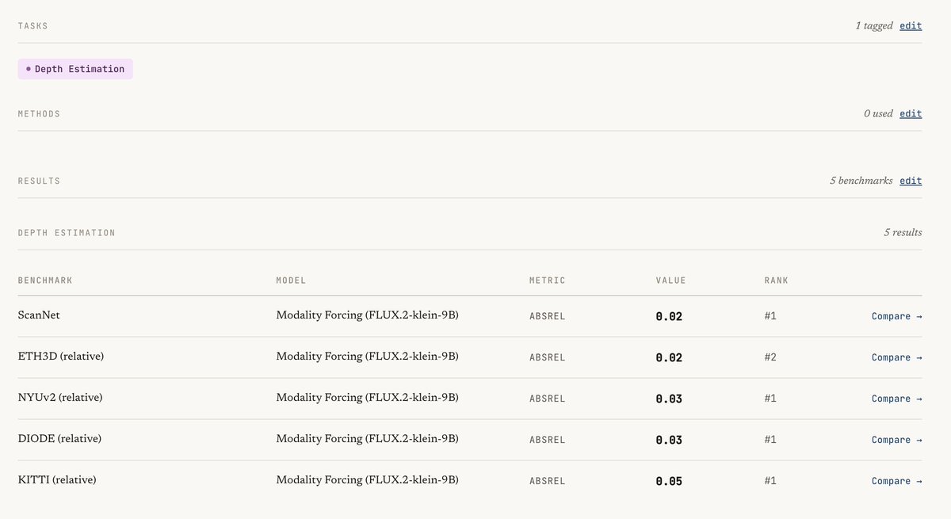Open Compare for ETH3D (relative)

tap(896, 357)
